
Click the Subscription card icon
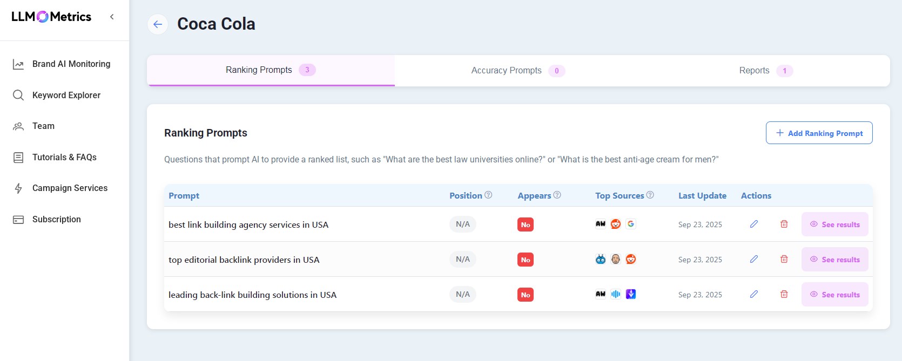(x=18, y=220)
